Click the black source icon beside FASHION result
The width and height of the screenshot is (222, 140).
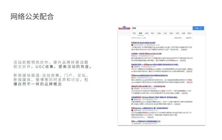(x=132, y=45)
